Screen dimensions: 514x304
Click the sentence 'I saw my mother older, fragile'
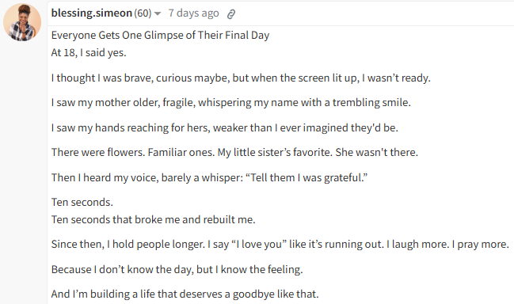(x=230, y=103)
